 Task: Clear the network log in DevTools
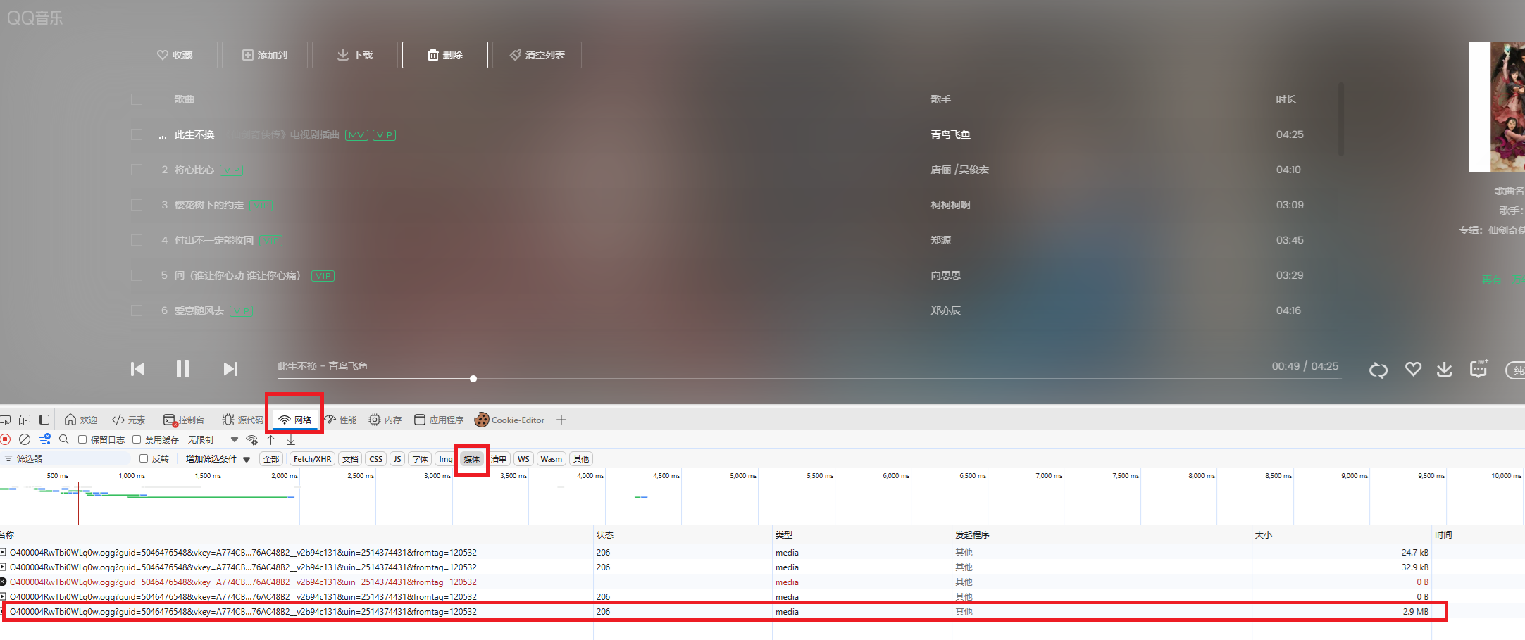click(x=25, y=439)
